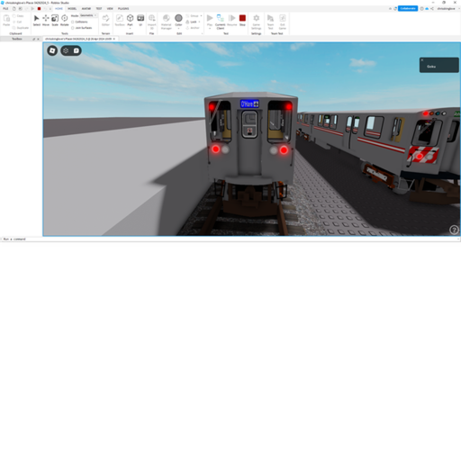This screenshot has width=461, height=461.
Task: Open the FILE menu
Action: (x=5, y=9)
